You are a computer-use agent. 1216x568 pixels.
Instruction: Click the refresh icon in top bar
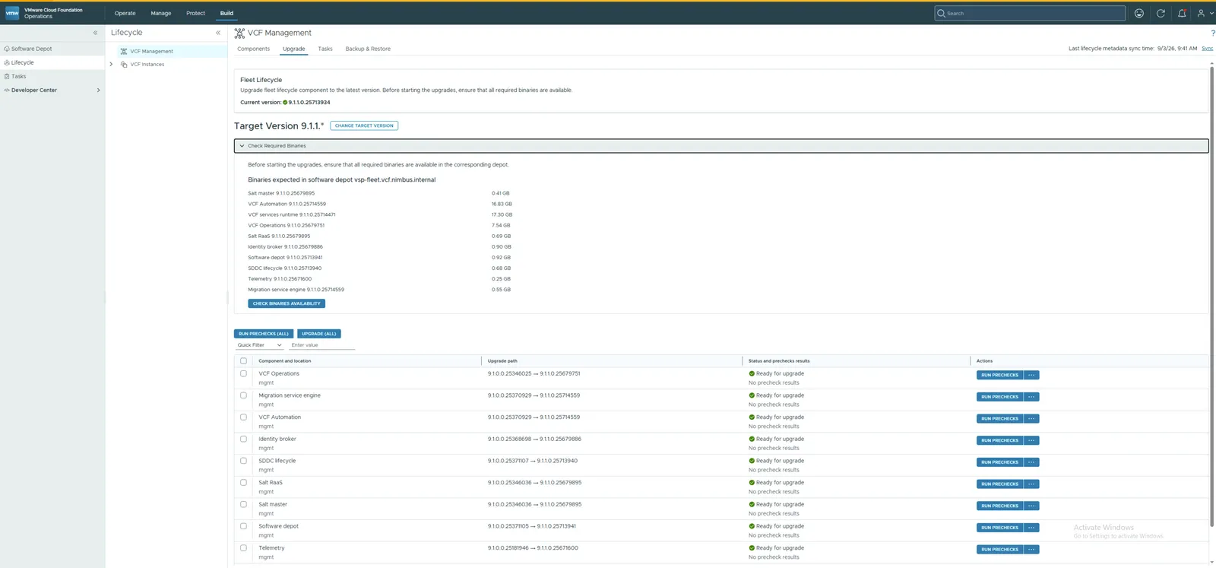tap(1161, 13)
